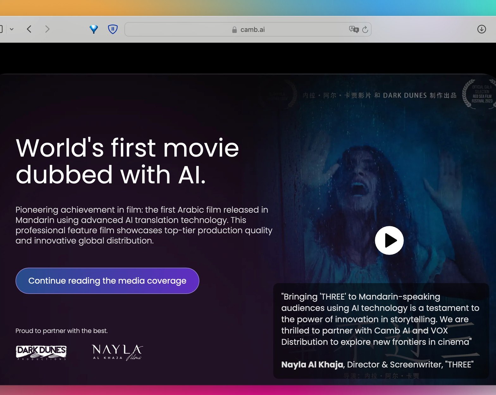Click the Nayla Al Khaja quote attribution

click(377, 364)
